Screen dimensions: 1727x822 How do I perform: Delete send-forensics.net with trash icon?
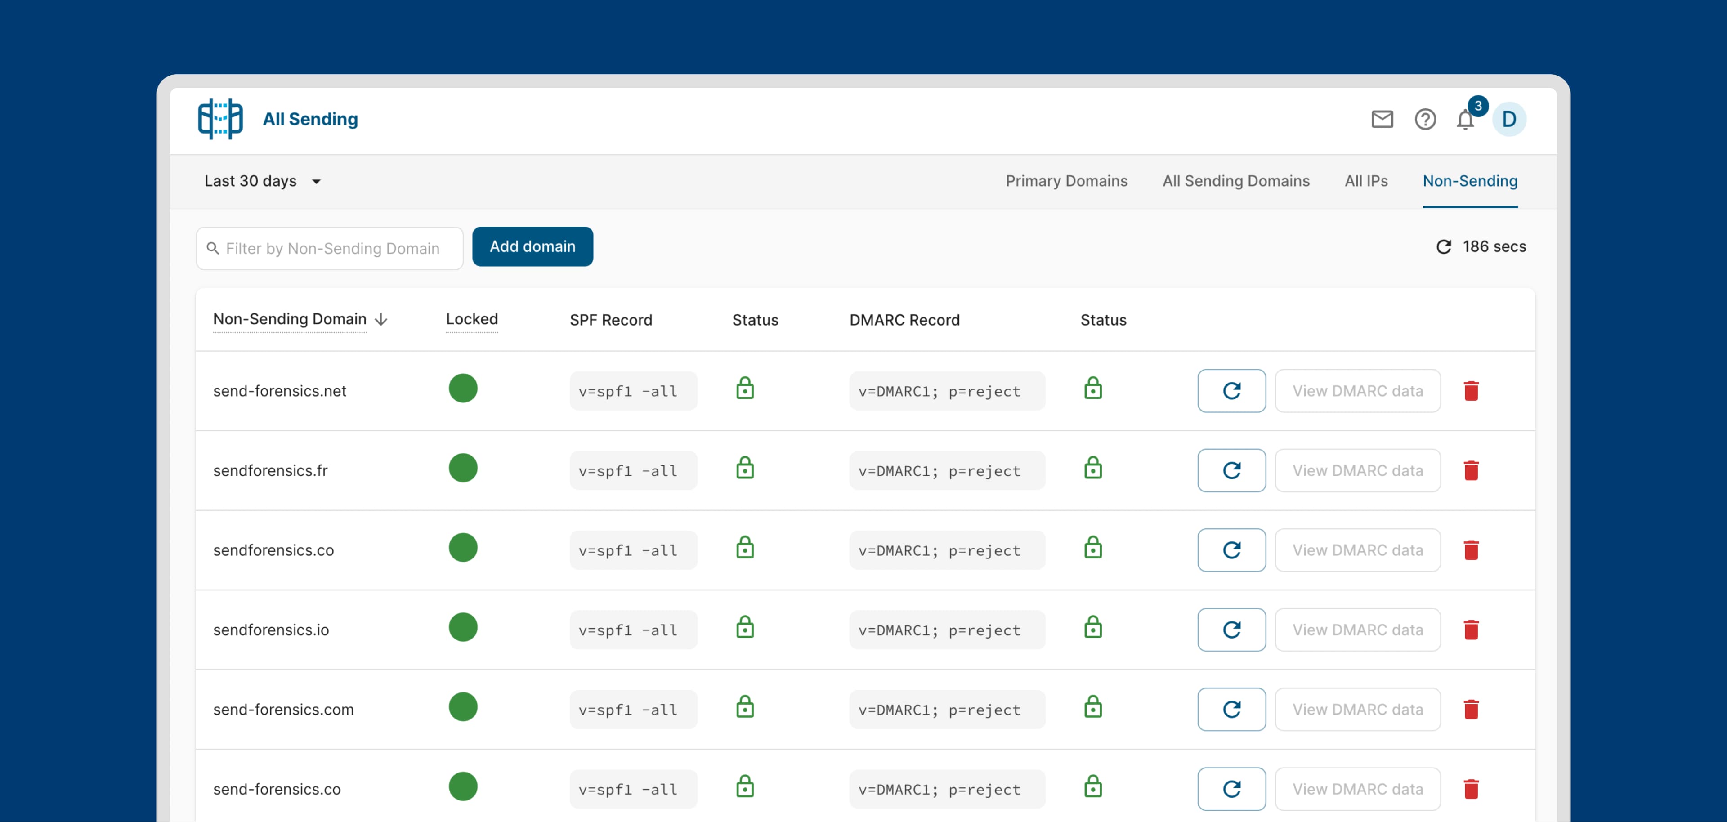[x=1471, y=391]
